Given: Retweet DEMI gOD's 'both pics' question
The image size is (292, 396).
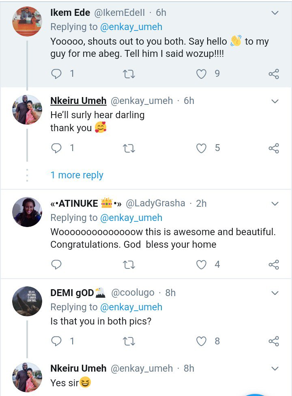Looking at the screenshot, I should click(129, 341).
